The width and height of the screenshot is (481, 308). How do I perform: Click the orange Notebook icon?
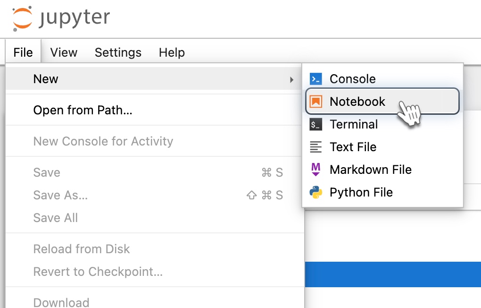(x=315, y=102)
